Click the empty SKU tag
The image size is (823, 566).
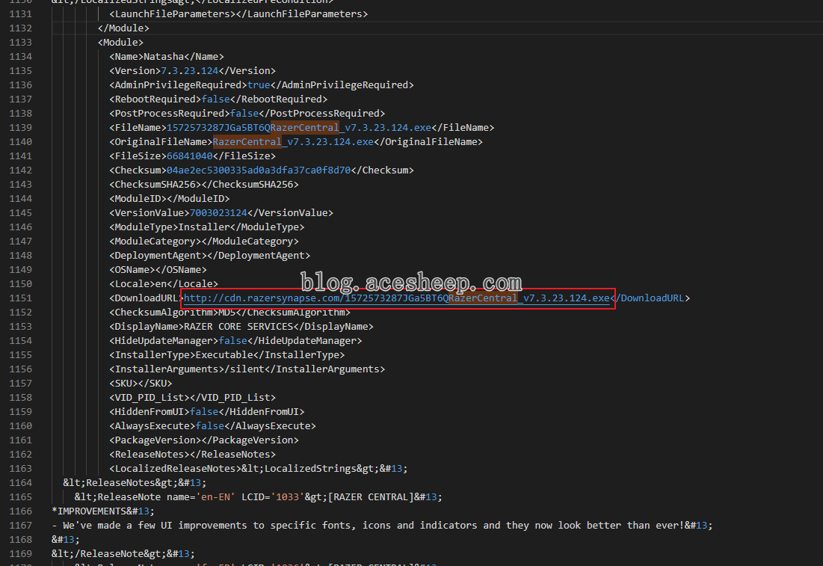(141, 384)
